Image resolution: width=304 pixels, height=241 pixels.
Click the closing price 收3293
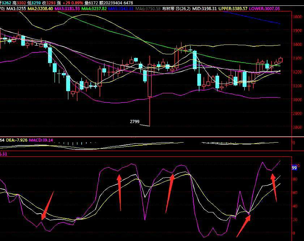(x=49, y=3)
